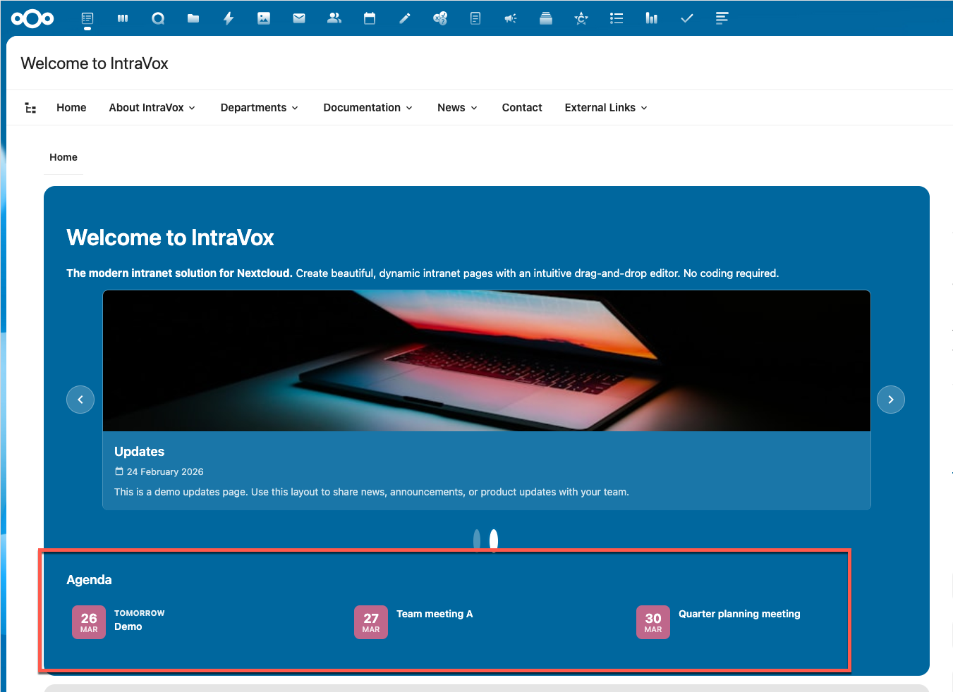The height and width of the screenshot is (692, 953).
Task: Open the Contact page
Action: 522,108
